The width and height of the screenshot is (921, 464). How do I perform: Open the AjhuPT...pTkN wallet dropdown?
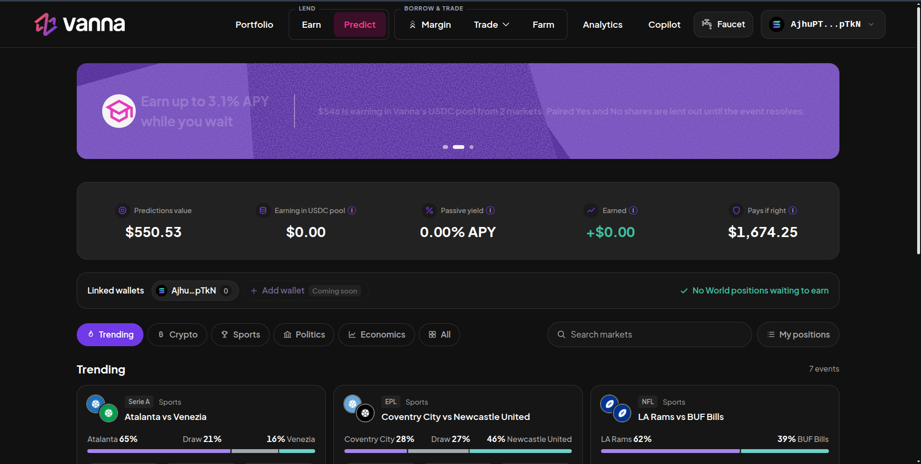(823, 24)
